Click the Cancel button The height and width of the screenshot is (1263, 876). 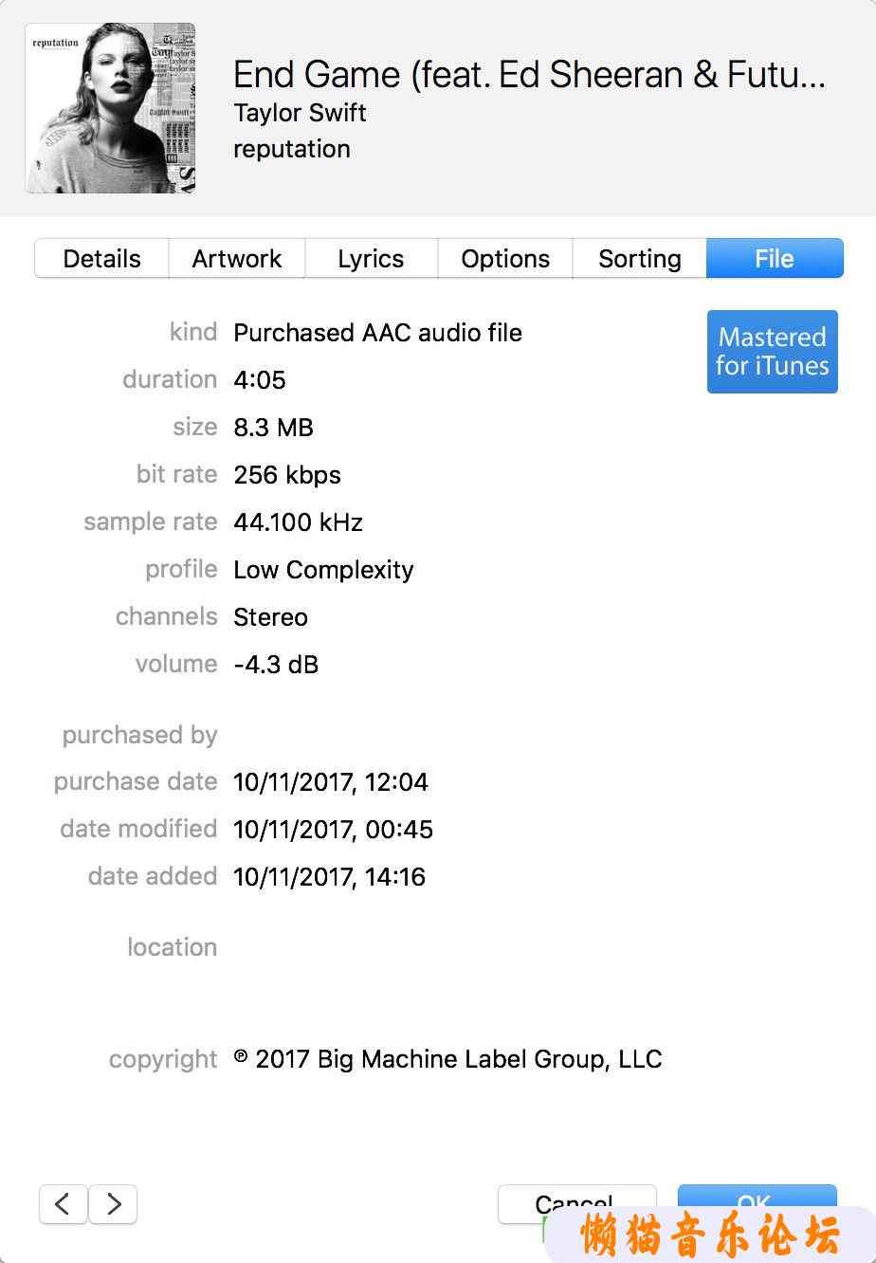(x=576, y=1204)
